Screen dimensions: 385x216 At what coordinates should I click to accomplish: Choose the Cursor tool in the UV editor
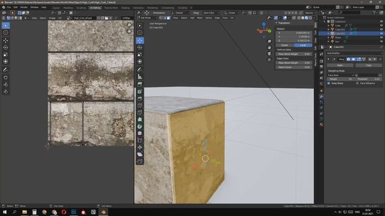click(5, 32)
